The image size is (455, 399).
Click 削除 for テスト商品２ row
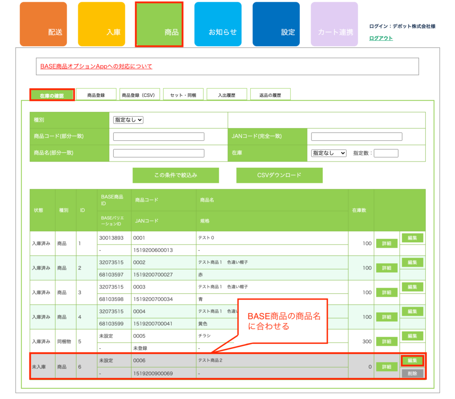click(412, 374)
